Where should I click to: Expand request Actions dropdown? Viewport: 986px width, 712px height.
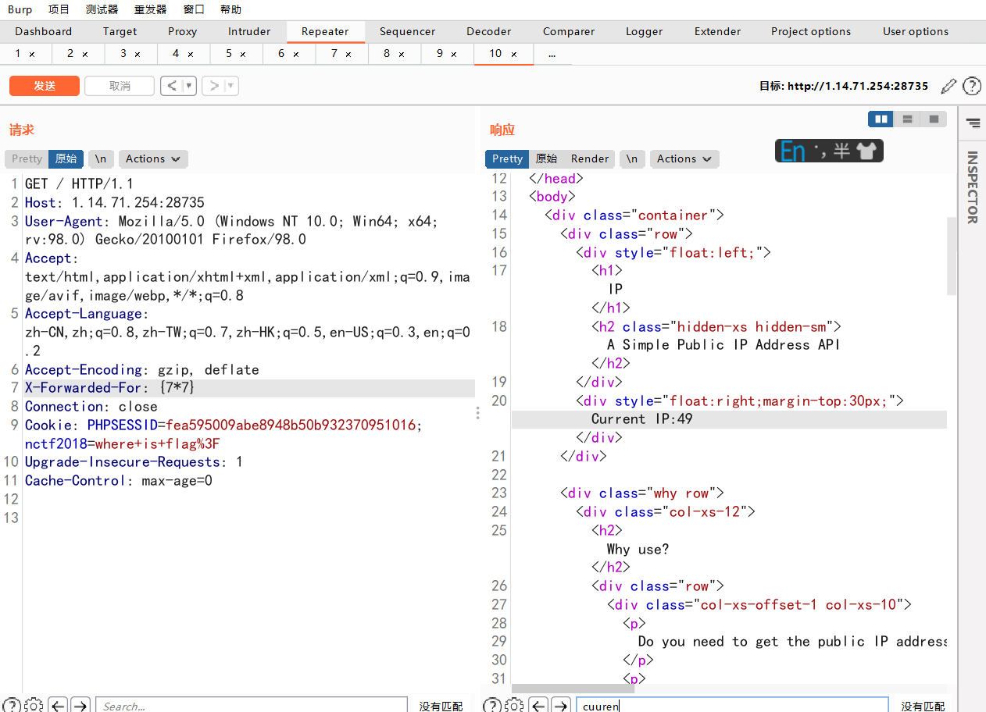[153, 158]
